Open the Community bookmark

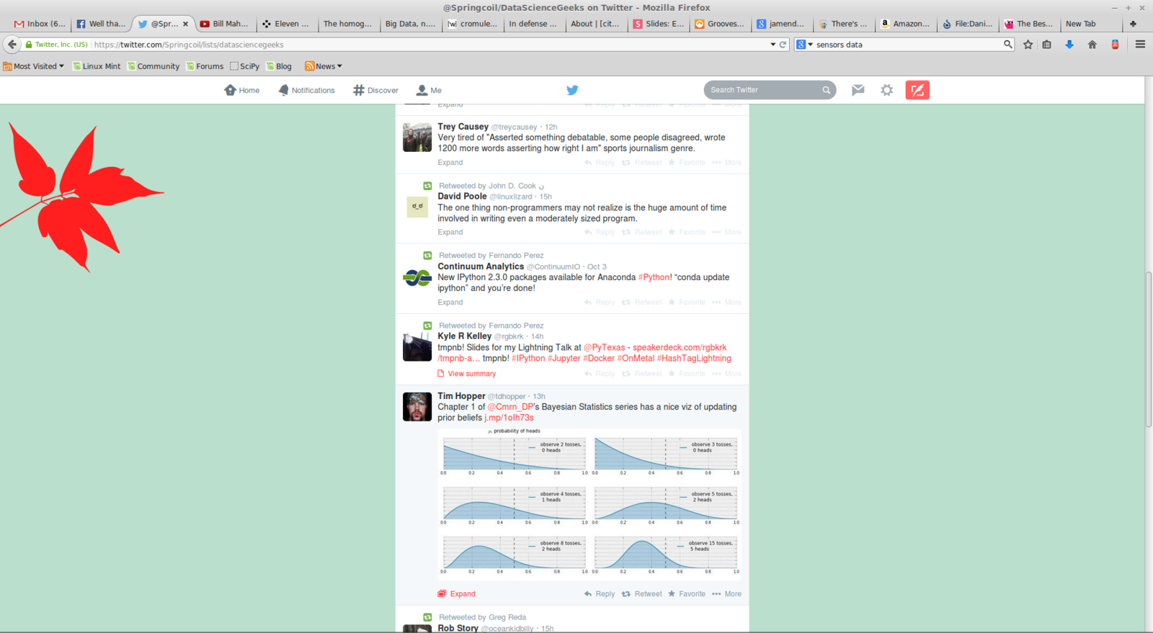pos(153,66)
